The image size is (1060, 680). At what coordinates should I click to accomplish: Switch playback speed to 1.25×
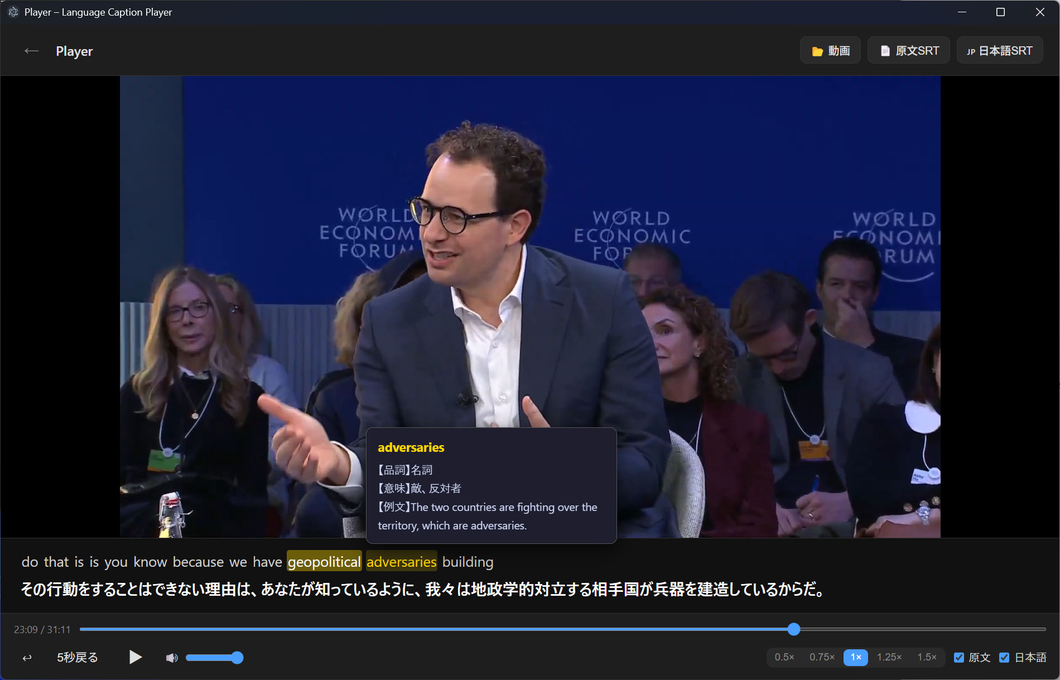[889, 657]
